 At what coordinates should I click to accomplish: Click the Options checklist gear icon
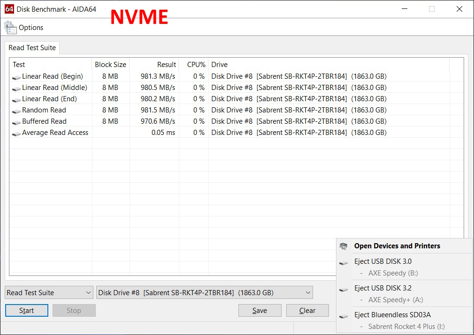pyautogui.click(x=10, y=28)
